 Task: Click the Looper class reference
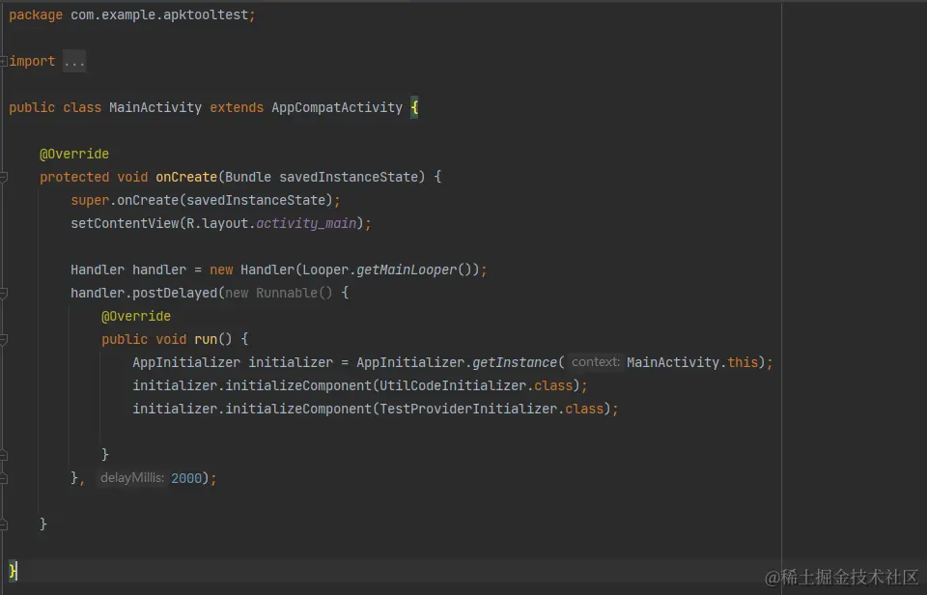pyautogui.click(x=325, y=269)
